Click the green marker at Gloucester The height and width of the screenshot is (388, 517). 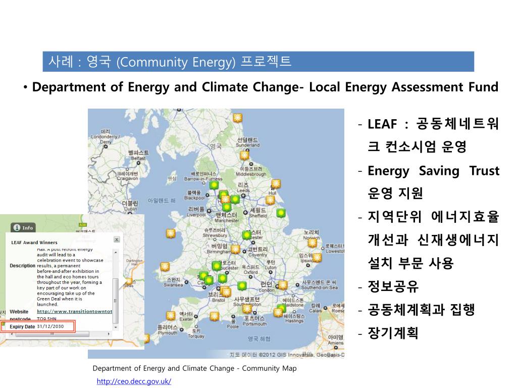click(217, 266)
